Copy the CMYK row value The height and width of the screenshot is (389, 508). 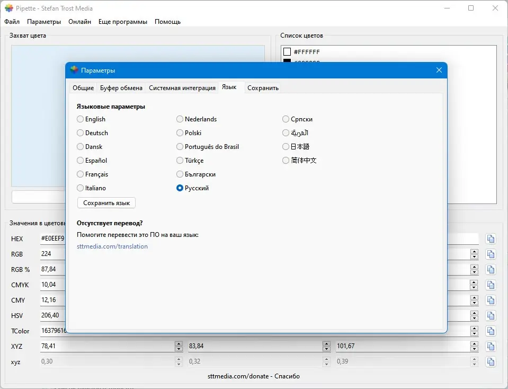pyautogui.click(x=491, y=285)
